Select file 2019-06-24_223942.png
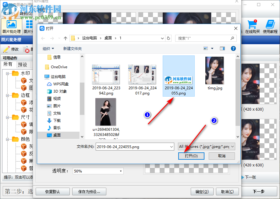Screen dimensions: 280x199 click(x=106, y=80)
